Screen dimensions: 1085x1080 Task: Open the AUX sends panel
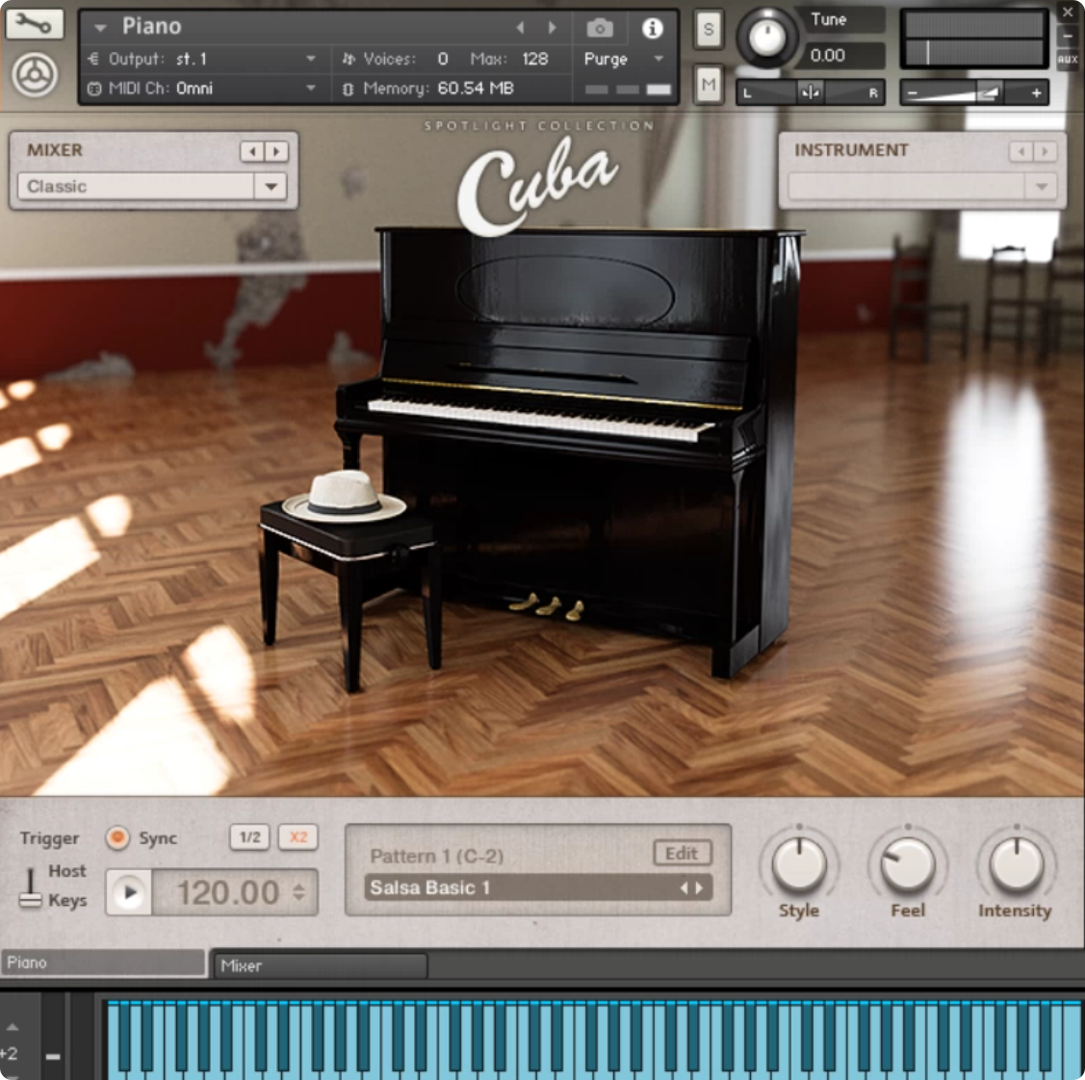click(1068, 60)
